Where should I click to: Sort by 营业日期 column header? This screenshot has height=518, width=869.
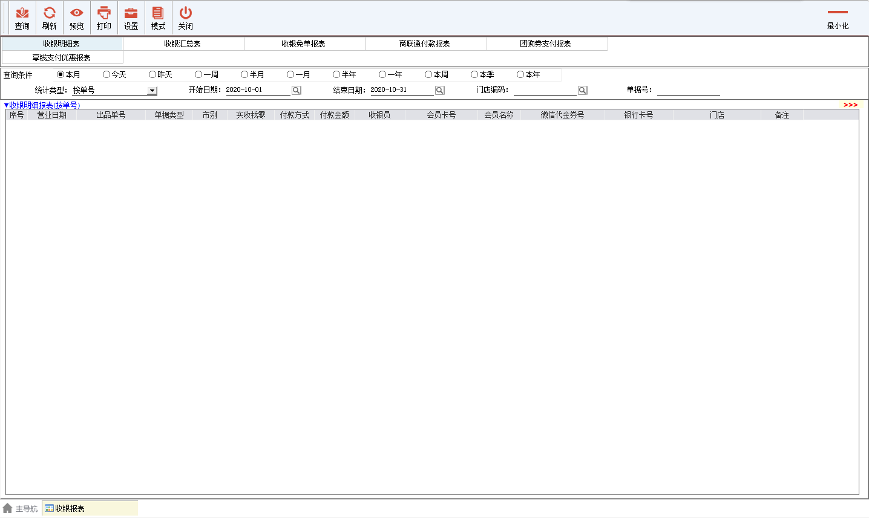pyautogui.click(x=52, y=115)
